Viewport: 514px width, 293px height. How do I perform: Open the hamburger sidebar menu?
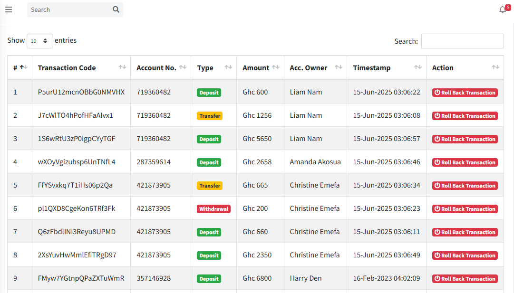[9, 10]
